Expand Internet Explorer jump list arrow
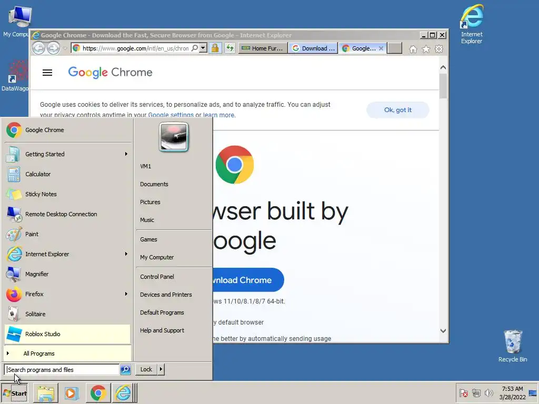 pos(126,254)
